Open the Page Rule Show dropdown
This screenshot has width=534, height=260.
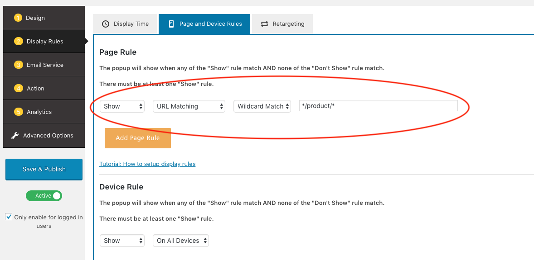[x=122, y=106]
